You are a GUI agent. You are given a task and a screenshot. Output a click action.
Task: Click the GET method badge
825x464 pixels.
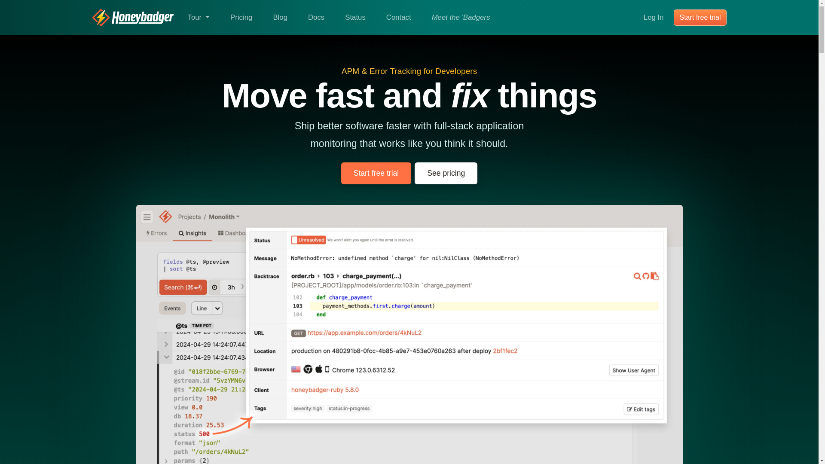click(x=298, y=333)
